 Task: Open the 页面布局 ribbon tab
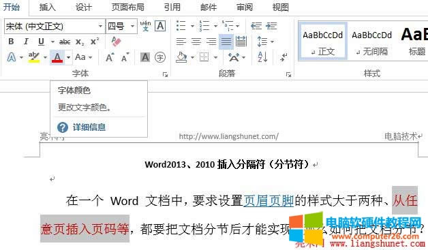click(127, 7)
